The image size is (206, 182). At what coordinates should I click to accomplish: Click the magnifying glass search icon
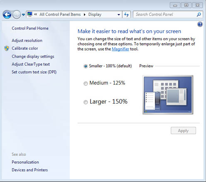point(199,15)
